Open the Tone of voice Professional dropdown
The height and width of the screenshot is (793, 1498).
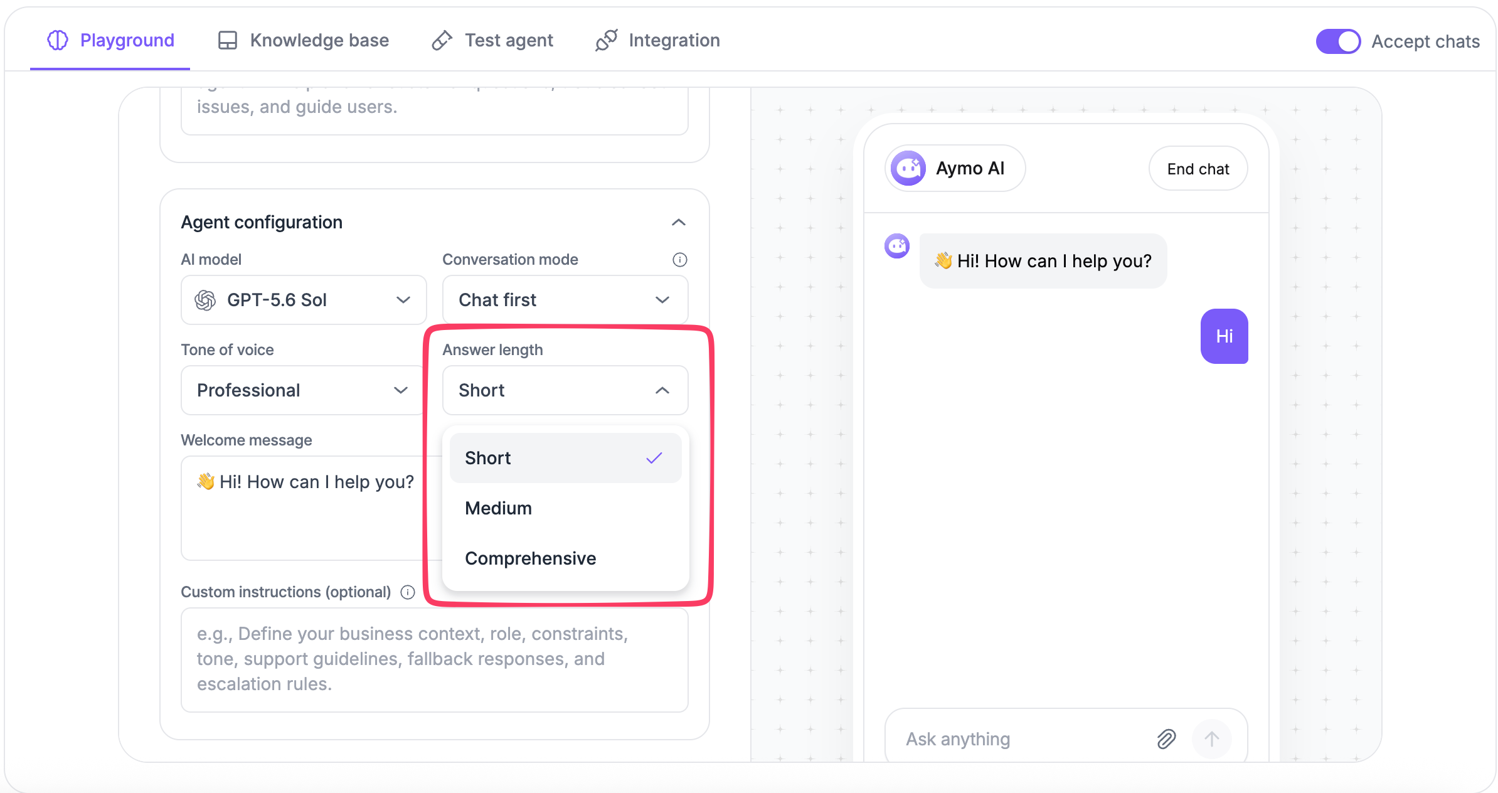coord(304,390)
